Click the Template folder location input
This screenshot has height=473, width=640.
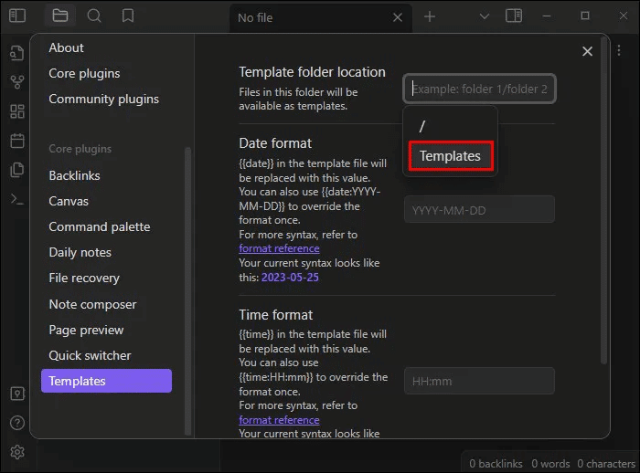click(x=479, y=89)
